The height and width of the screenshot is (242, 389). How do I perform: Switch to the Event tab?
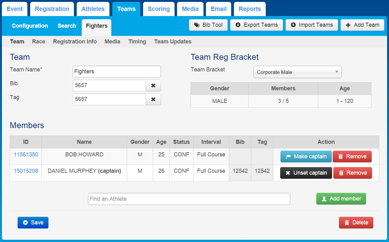click(x=15, y=9)
